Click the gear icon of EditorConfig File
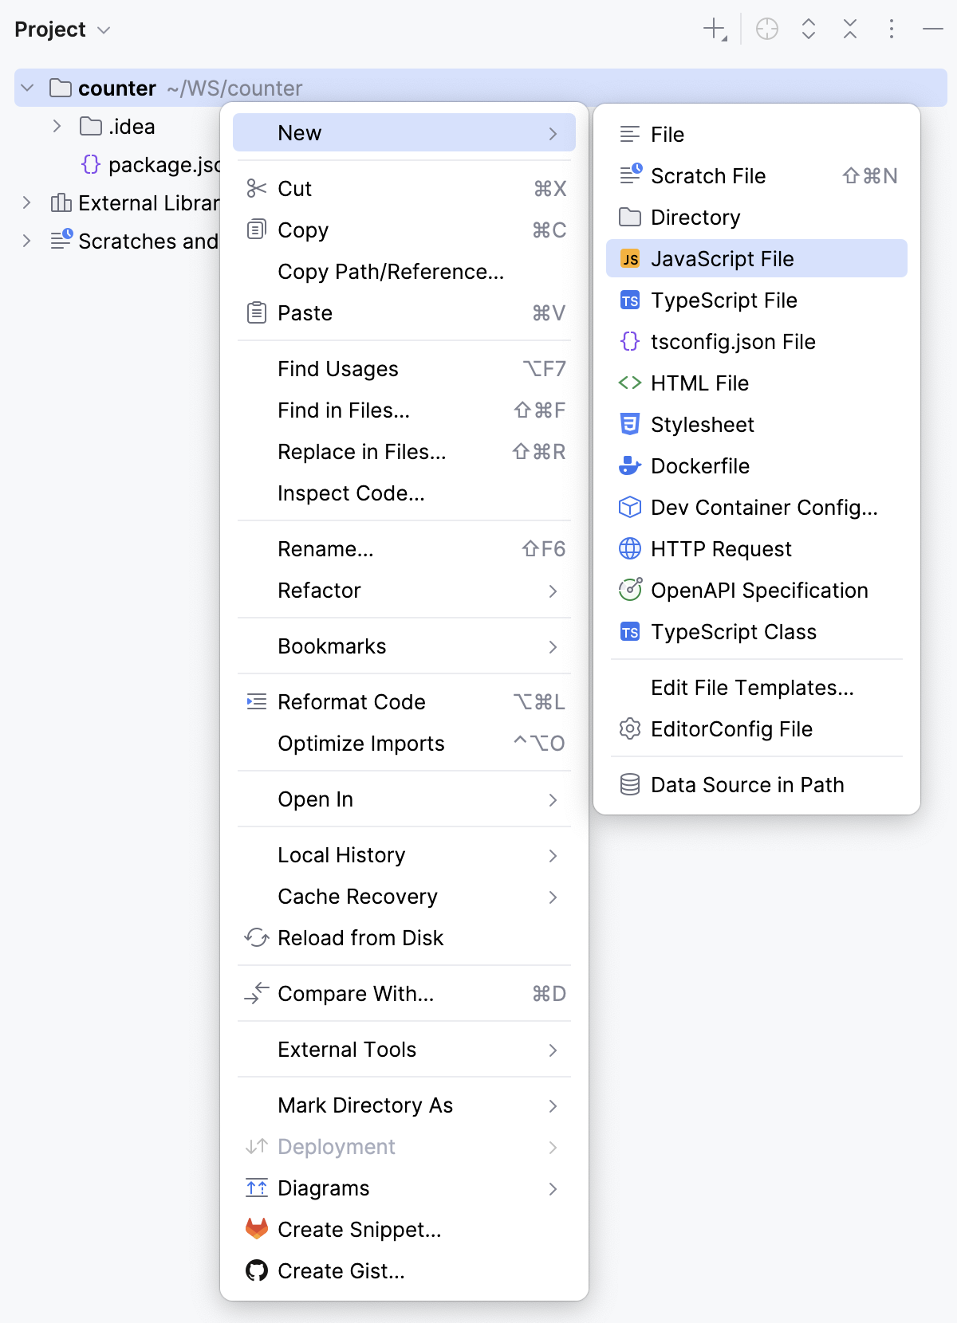Viewport: 957px width, 1323px height. 630,729
